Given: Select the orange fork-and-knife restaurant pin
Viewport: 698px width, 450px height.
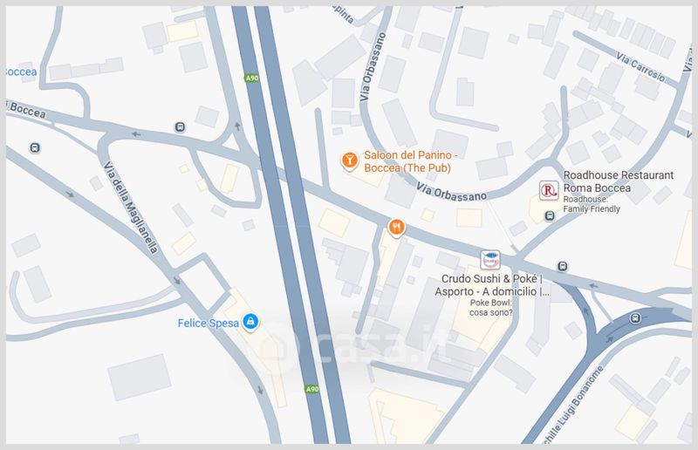Looking at the screenshot, I should (x=396, y=228).
